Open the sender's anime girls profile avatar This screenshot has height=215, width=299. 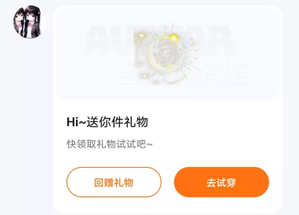[30, 22]
